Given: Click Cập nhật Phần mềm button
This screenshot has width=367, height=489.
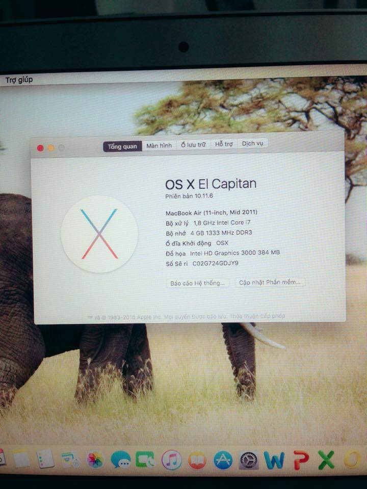Looking at the screenshot, I should tap(270, 282).
